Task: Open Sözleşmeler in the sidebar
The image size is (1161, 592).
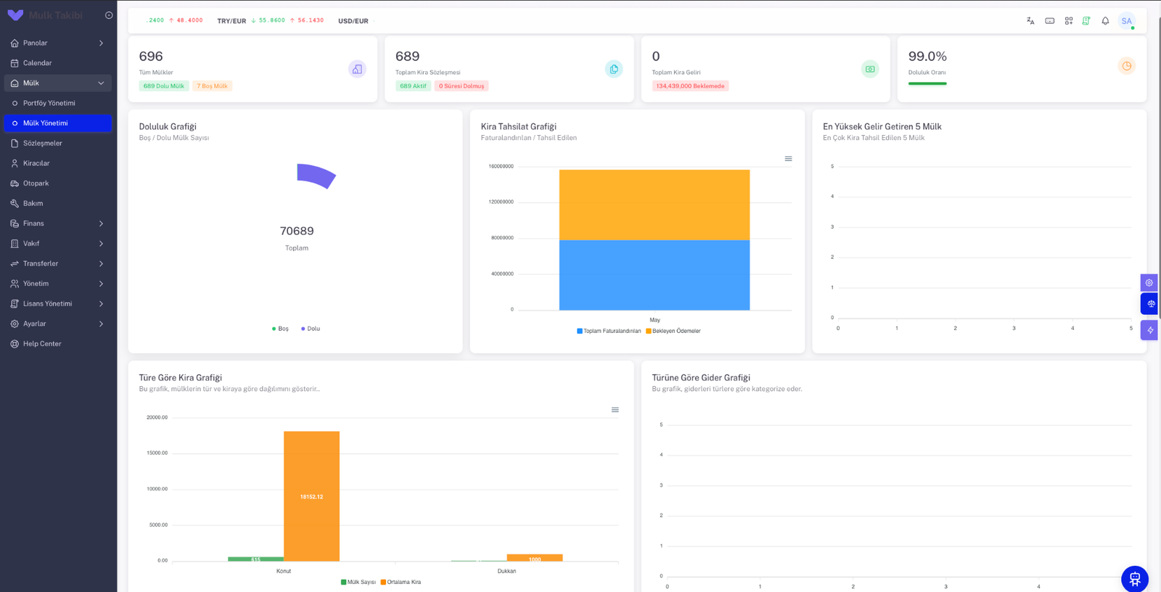Action: (x=58, y=144)
